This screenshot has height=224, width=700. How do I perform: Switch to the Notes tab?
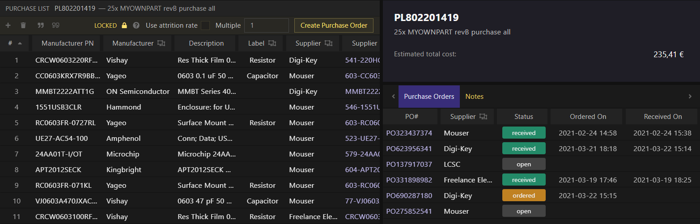(474, 97)
